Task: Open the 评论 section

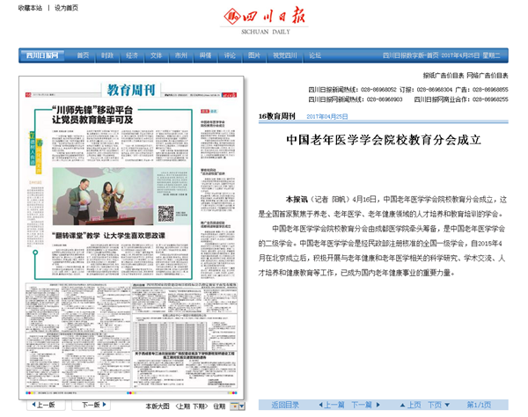Action: click(230, 55)
